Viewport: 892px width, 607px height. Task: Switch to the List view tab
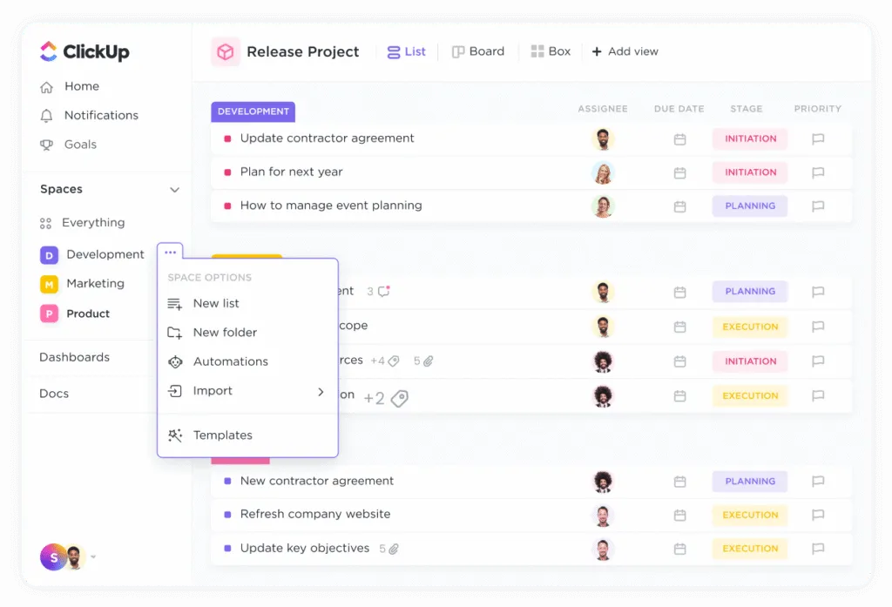point(406,51)
